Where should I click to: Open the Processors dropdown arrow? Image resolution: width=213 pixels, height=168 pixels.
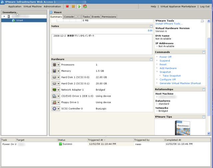59,65
